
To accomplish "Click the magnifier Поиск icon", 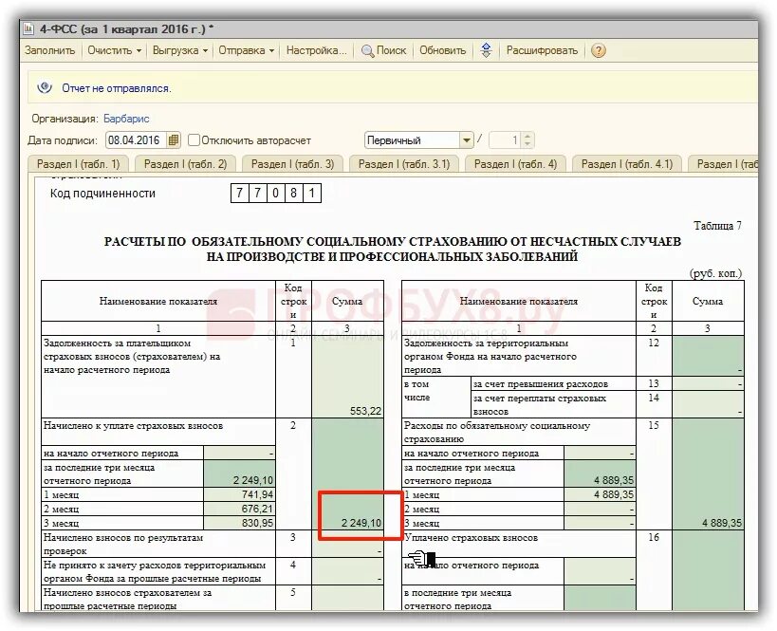I will click(368, 50).
